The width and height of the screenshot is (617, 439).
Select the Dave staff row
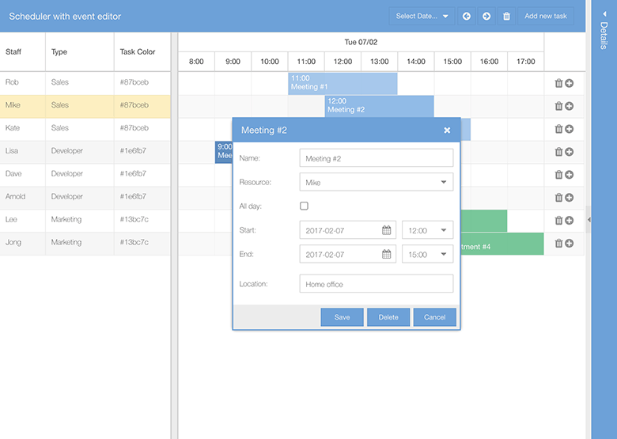85,174
